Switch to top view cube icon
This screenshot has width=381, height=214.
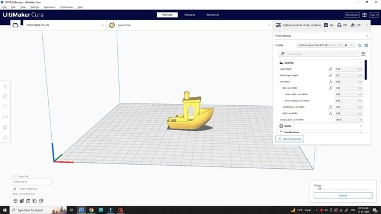pos(28,201)
